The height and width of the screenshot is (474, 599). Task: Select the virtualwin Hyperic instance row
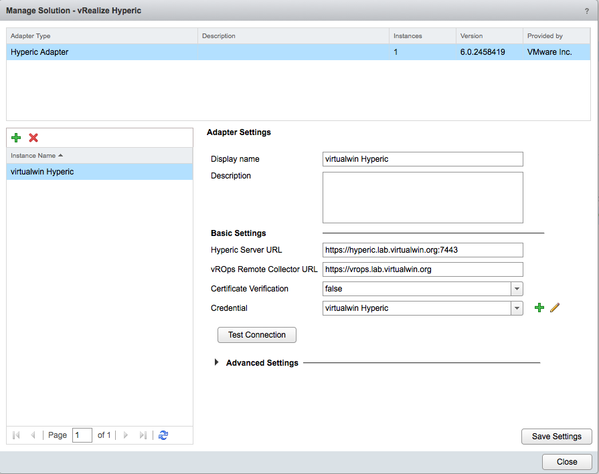100,172
